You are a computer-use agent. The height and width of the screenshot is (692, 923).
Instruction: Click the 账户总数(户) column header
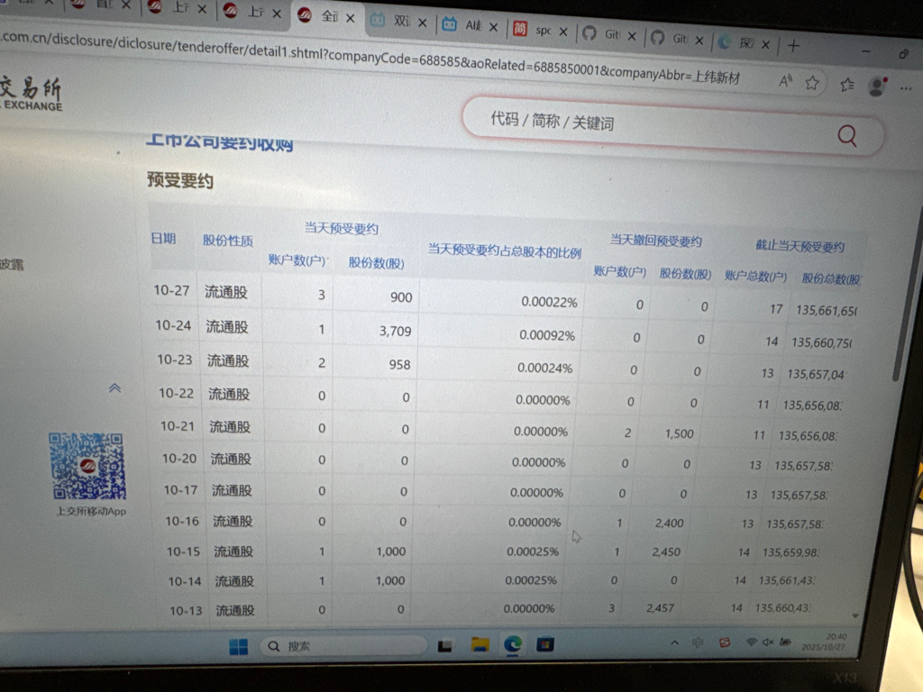[x=755, y=276]
